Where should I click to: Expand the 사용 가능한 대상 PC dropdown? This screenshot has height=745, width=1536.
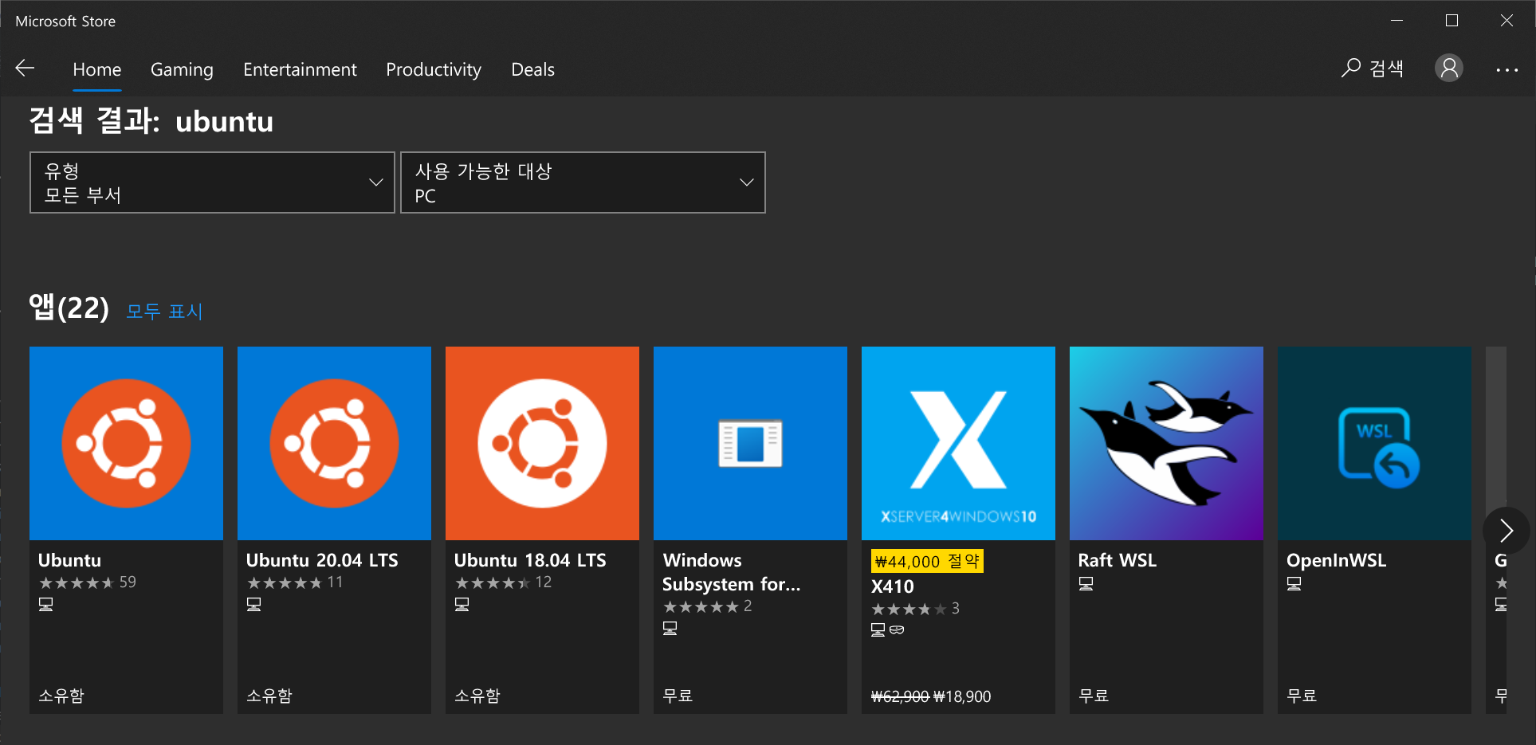(x=583, y=182)
